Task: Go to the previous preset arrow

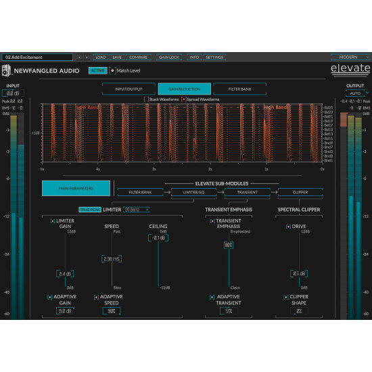Action: pyautogui.click(x=79, y=57)
